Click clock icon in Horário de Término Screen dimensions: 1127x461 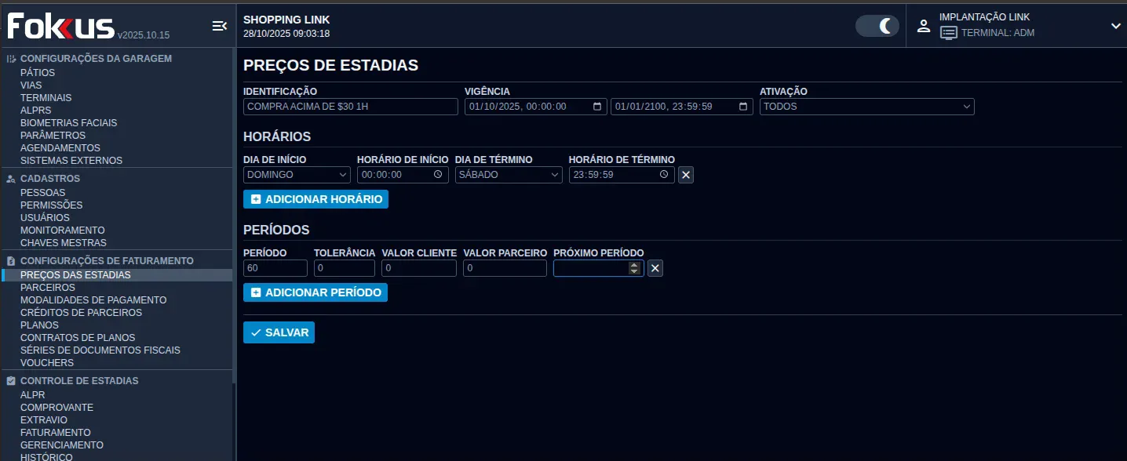pyautogui.click(x=664, y=175)
